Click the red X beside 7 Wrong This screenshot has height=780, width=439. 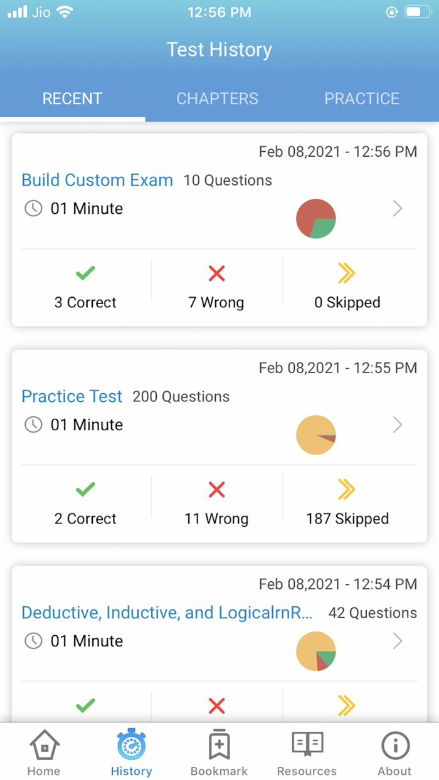pyautogui.click(x=216, y=273)
